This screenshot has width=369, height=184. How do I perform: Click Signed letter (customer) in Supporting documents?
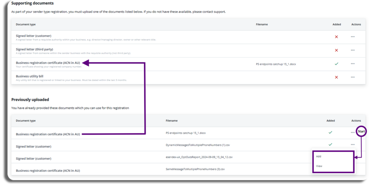pyautogui.click(x=34, y=36)
